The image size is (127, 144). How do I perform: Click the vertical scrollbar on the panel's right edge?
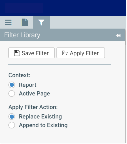(x=126, y=37)
